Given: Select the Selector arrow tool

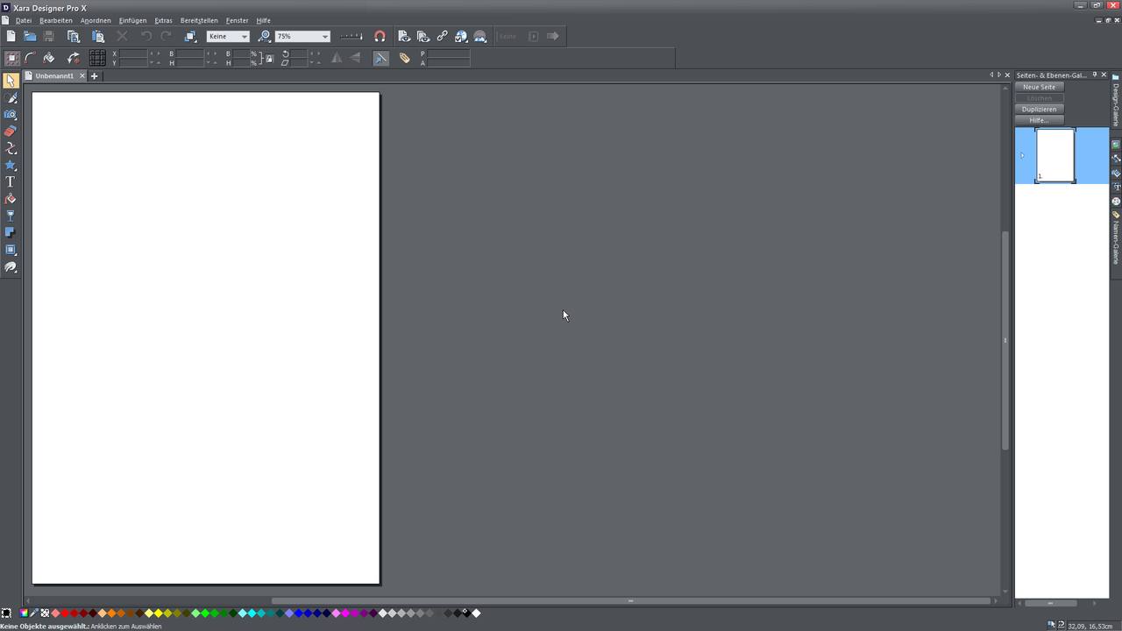Looking at the screenshot, I should pyautogui.click(x=11, y=81).
